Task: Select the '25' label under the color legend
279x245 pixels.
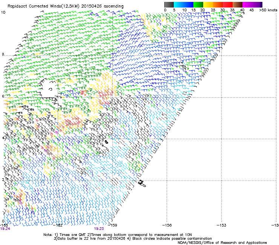Action: [x=213, y=10]
